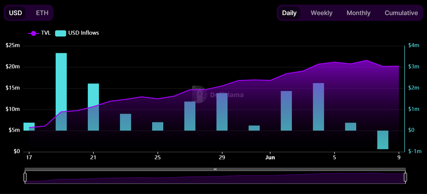This screenshot has width=427, height=194.
Task: Switch currency to ETH
Action: [42, 13]
